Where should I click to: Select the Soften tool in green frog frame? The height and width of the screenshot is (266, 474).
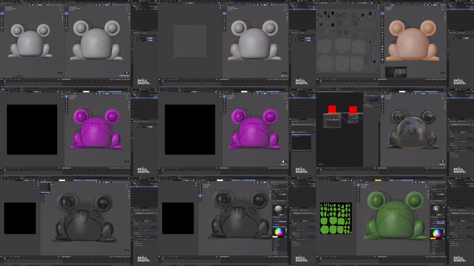click(x=358, y=188)
